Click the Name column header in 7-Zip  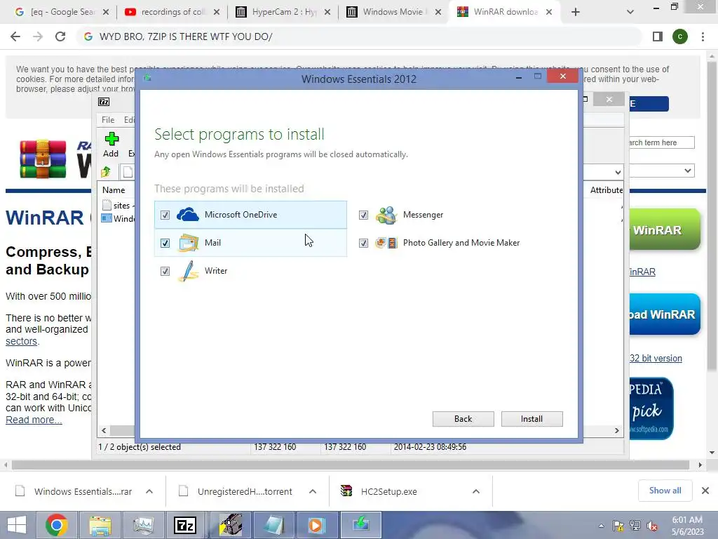[114, 190]
